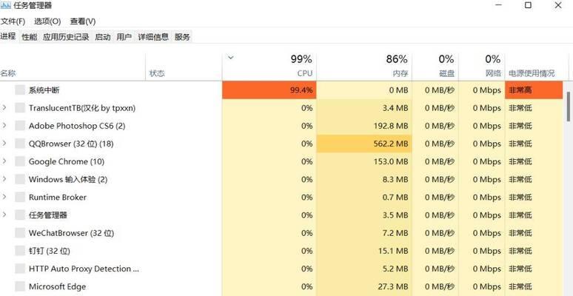The image size is (573, 296).
Task: Select the QQBrowser (32 位) (18) name
Action: pos(71,144)
